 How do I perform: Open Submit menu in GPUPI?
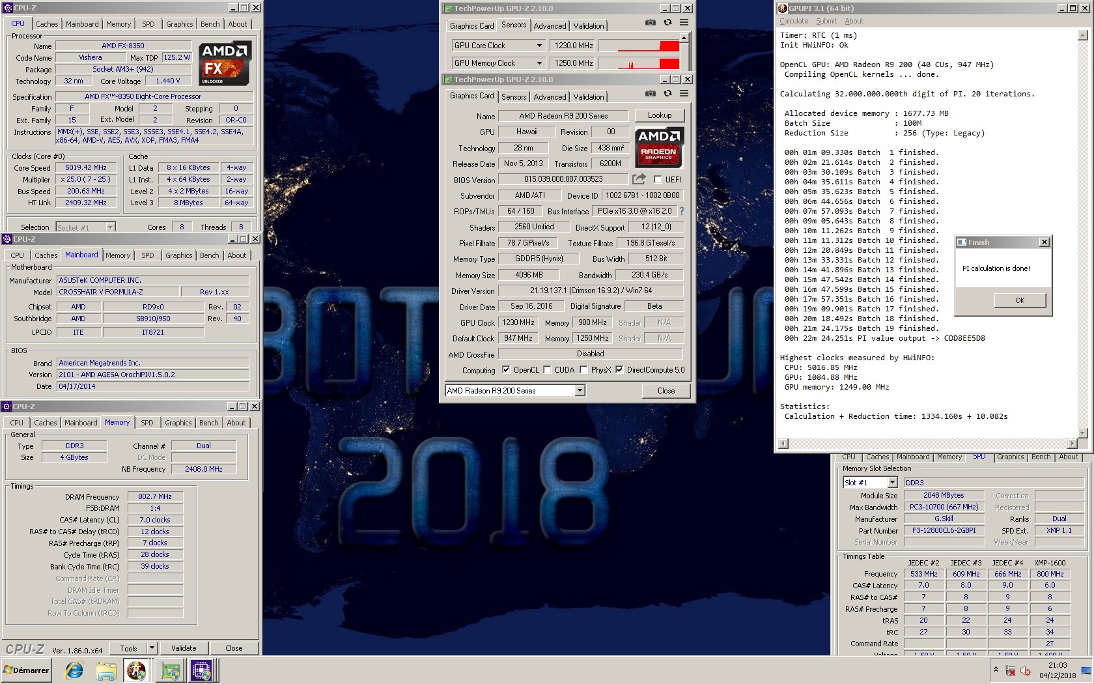point(826,21)
